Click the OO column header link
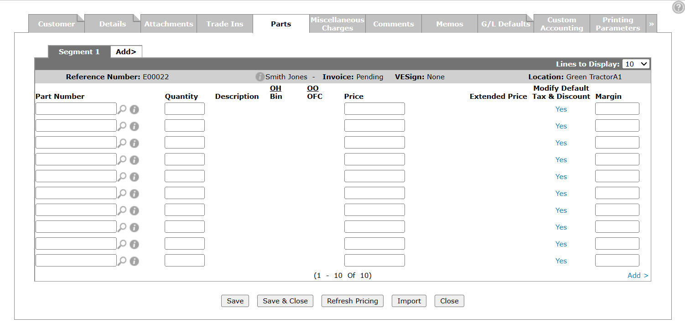685x333 pixels. click(313, 88)
